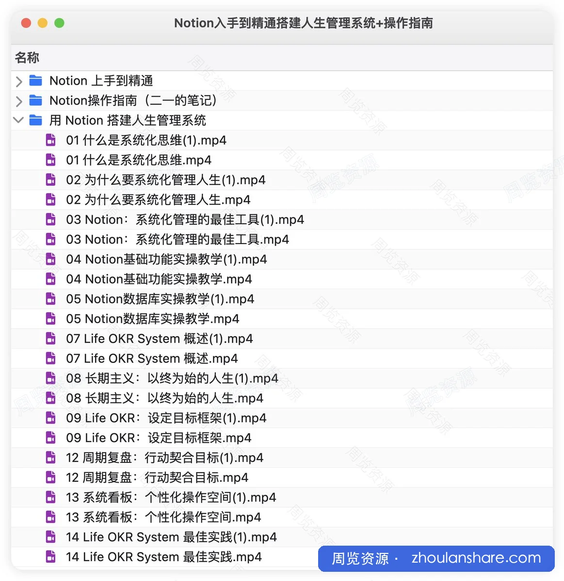The height and width of the screenshot is (581, 564).
Task: Click video icon of "02 为什么要系统化管理人生(1).mp4"
Action: tap(50, 180)
